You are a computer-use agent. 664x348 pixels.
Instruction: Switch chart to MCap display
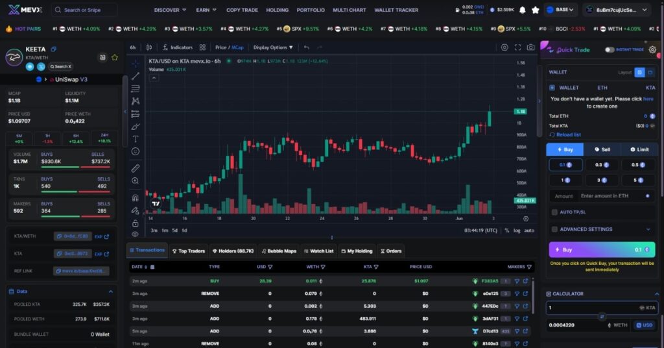[237, 47]
